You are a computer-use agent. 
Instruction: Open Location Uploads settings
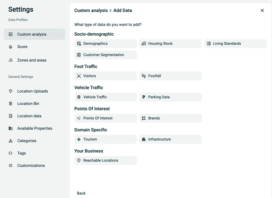point(32,91)
